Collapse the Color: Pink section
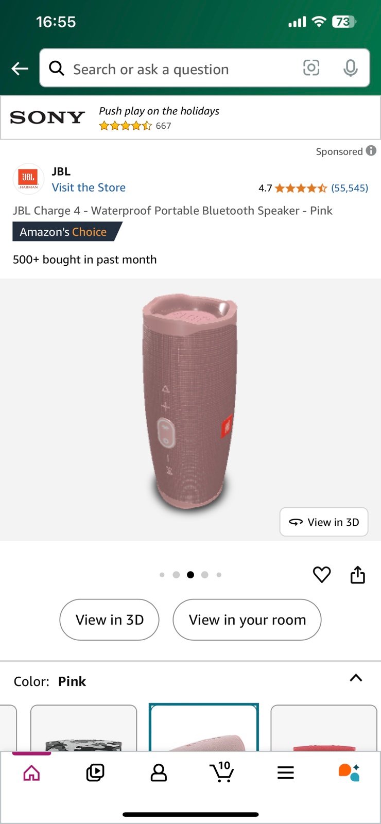Image resolution: width=381 pixels, height=824 pixels. 356,678
